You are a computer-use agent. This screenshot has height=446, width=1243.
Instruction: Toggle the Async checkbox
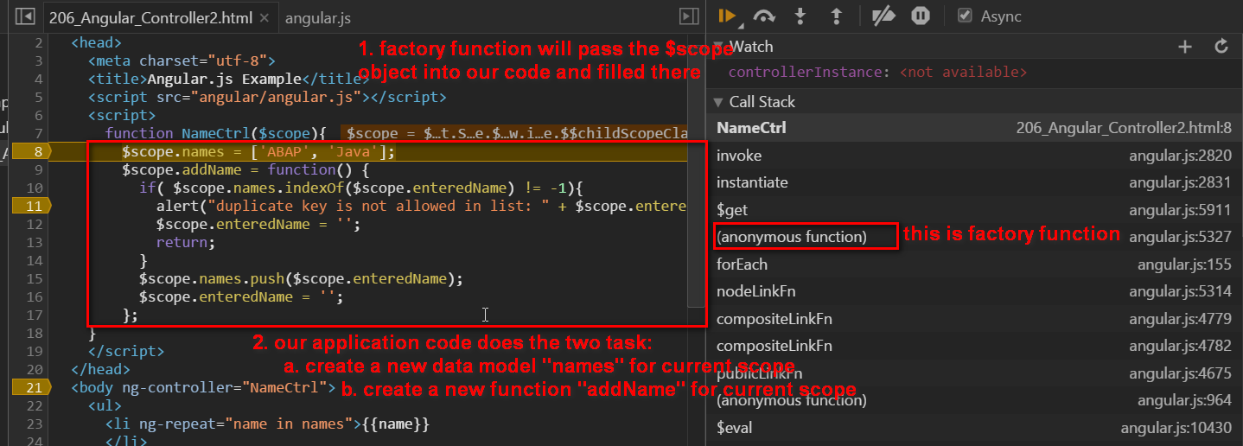(966, 16)
